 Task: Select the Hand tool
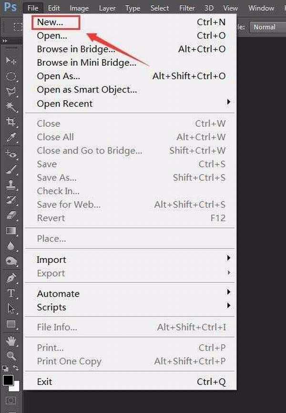click(10, 341)
